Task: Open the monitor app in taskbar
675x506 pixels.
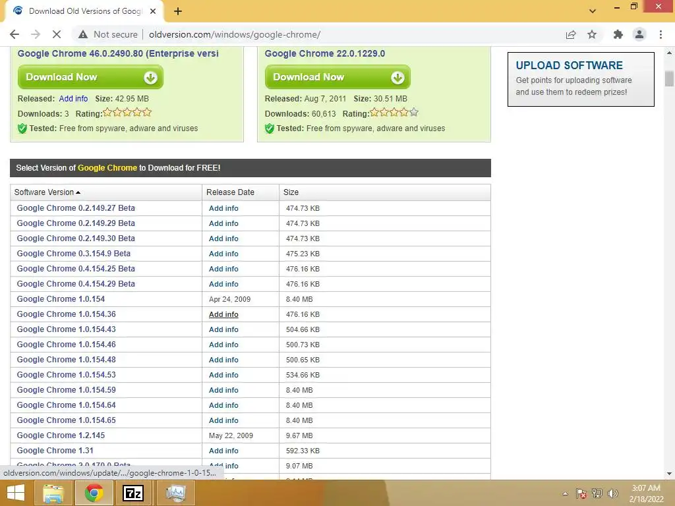Action: tap(175, 493)
